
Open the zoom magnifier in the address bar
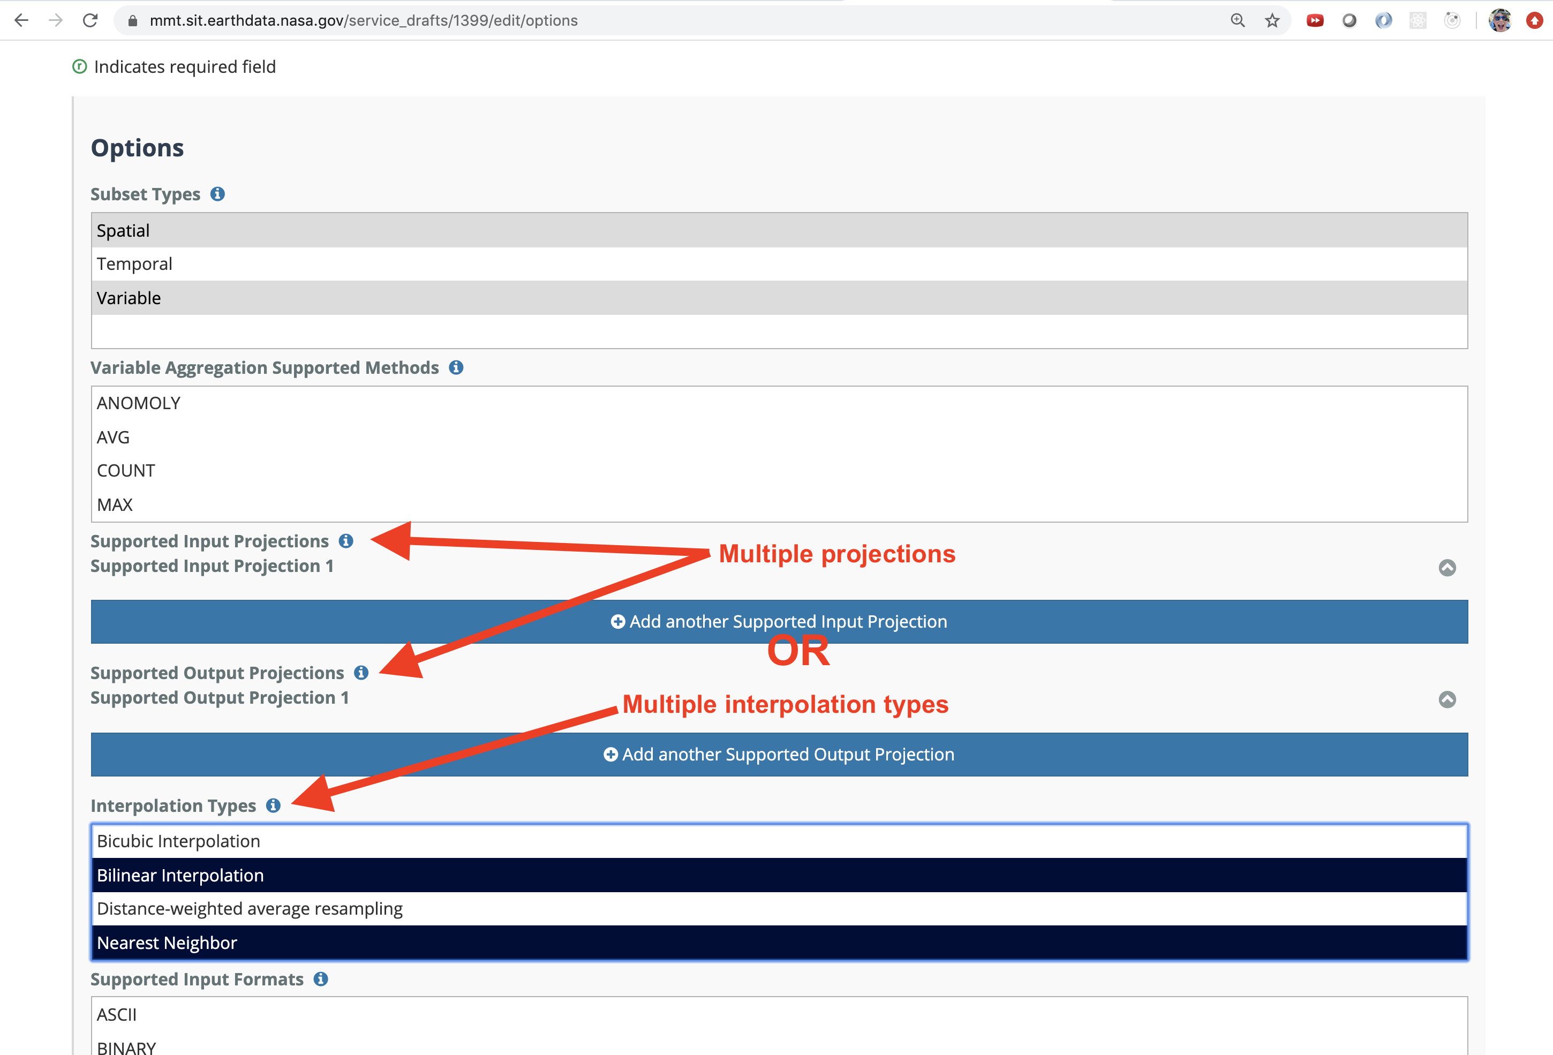(1238, 21)
